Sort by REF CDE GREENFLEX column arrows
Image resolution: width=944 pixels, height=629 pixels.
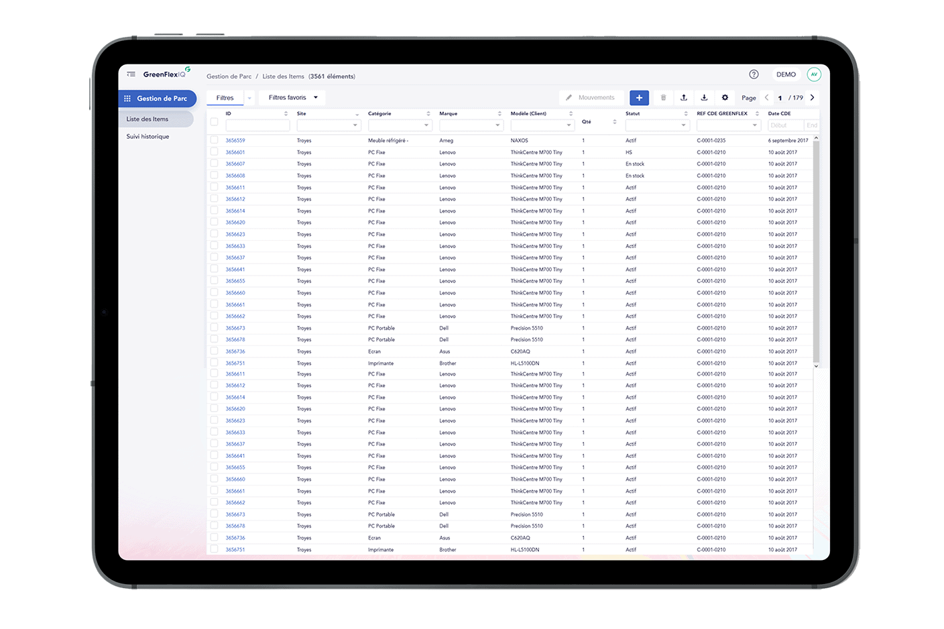[757, 114]
